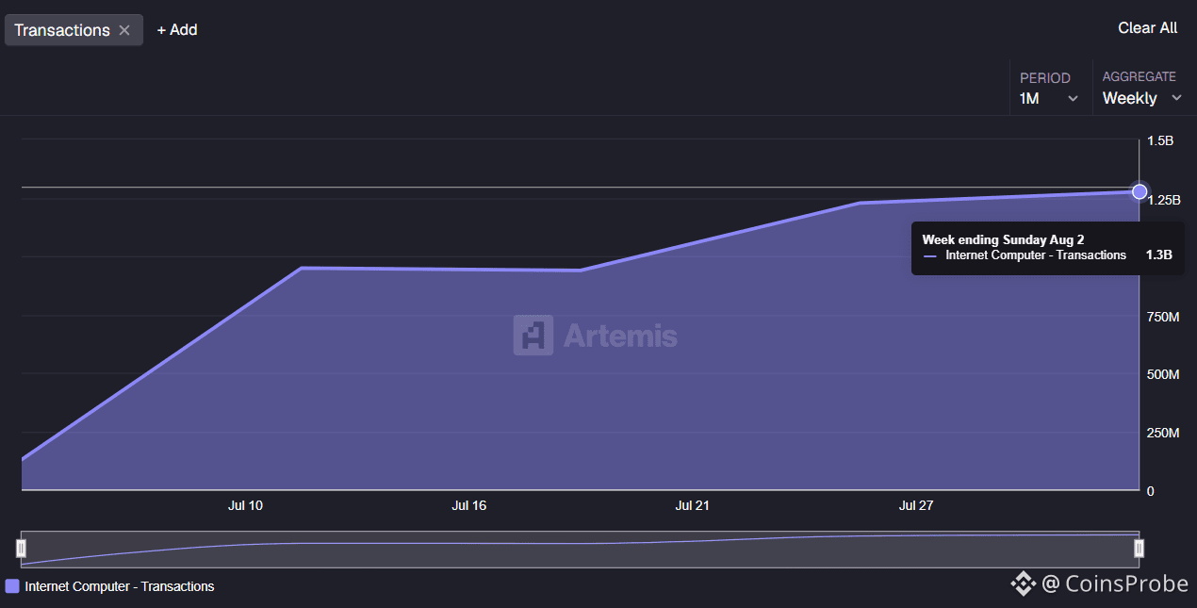Click the Jul 16 axis label
This screenshot has height=608, width=1197.
(468, 506)
